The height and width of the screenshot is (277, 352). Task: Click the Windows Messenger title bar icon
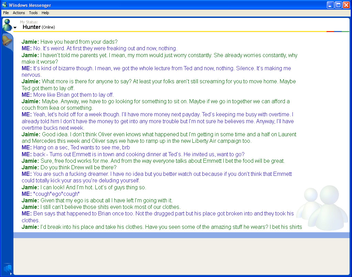[4, 5]
